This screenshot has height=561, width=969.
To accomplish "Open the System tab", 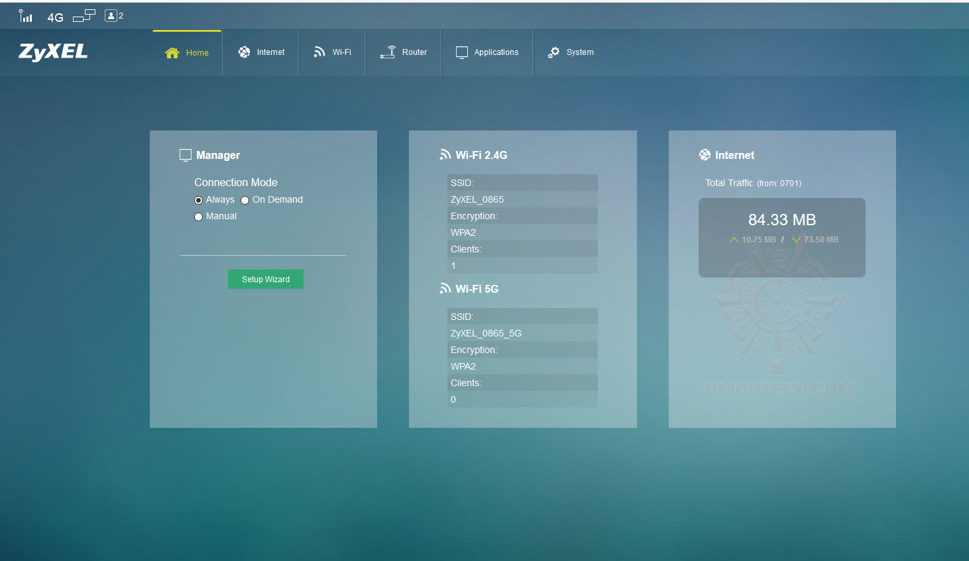I will coord(571,52).
